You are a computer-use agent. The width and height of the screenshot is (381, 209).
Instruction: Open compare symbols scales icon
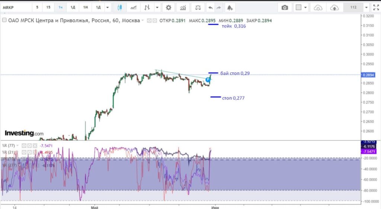coord(198,8)
